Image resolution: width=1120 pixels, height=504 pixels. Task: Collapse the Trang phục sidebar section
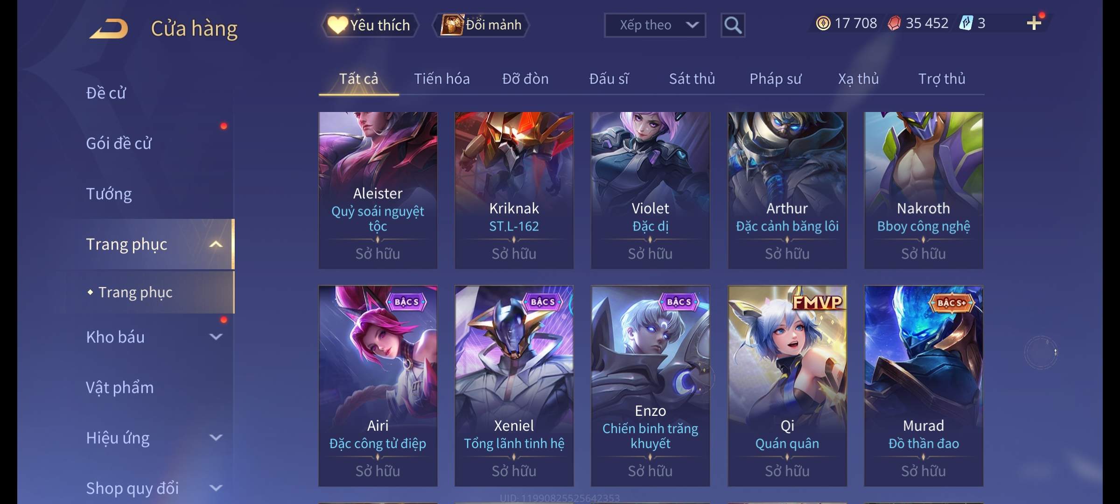pos(216,244)
